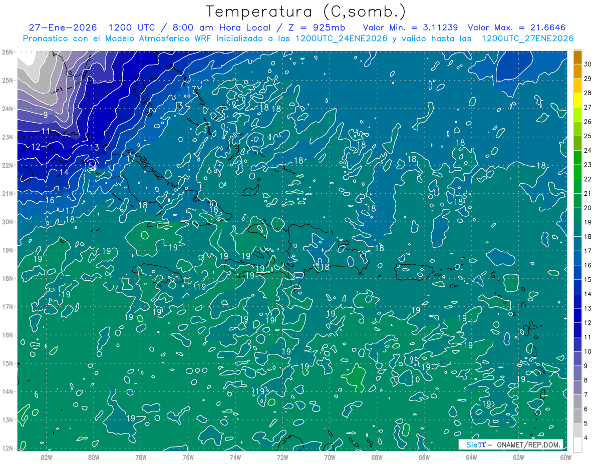Click colorbar label '15'
Image resolution: width=601 pixels, height=464 pixels.
pos(588,279)
